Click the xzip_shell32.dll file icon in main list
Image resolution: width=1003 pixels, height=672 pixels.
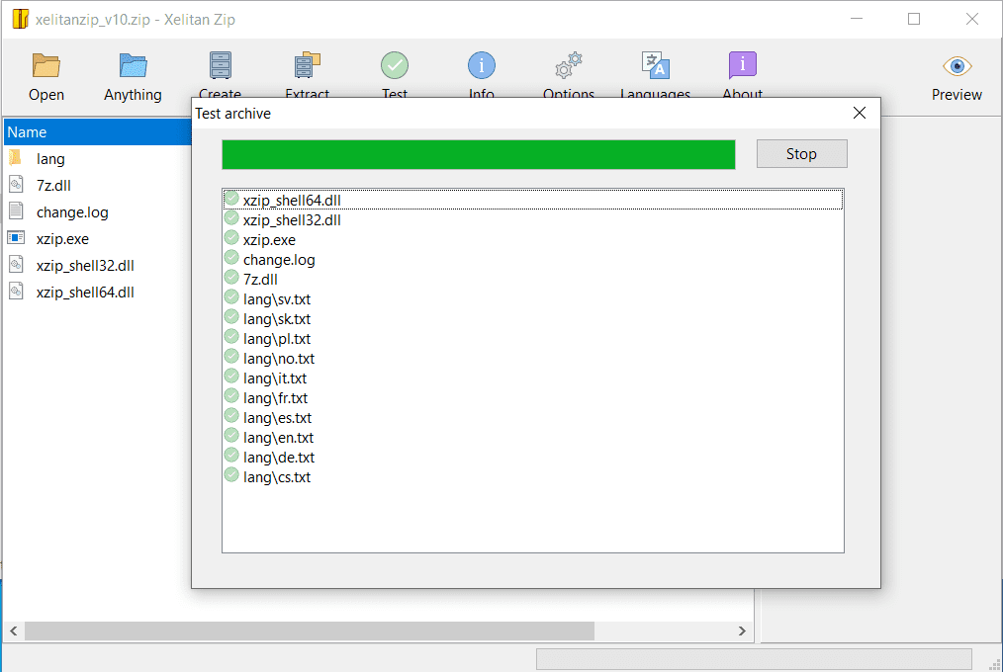coord(16,265)
